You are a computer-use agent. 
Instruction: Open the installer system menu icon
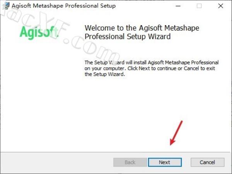(x=6, y=6)
